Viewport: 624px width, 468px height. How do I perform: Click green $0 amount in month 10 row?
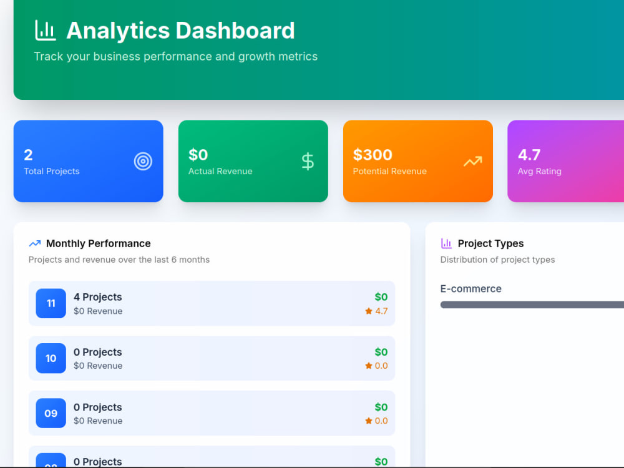381,352
